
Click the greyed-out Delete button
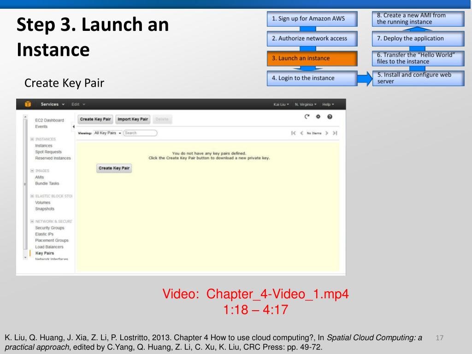(x=162, y=119)
